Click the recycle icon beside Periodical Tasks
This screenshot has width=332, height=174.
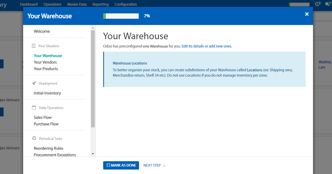click(x=34, y=139)
